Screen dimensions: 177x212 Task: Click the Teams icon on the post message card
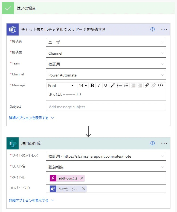(13, 30)
